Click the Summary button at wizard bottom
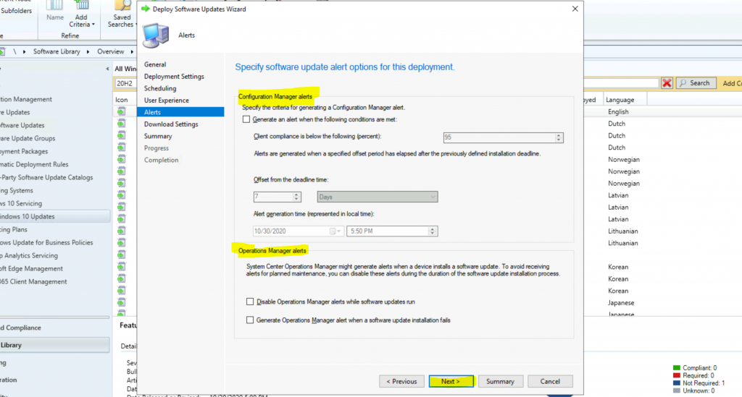The width and height of the screenshot is (742, 397). click(500, 381)
